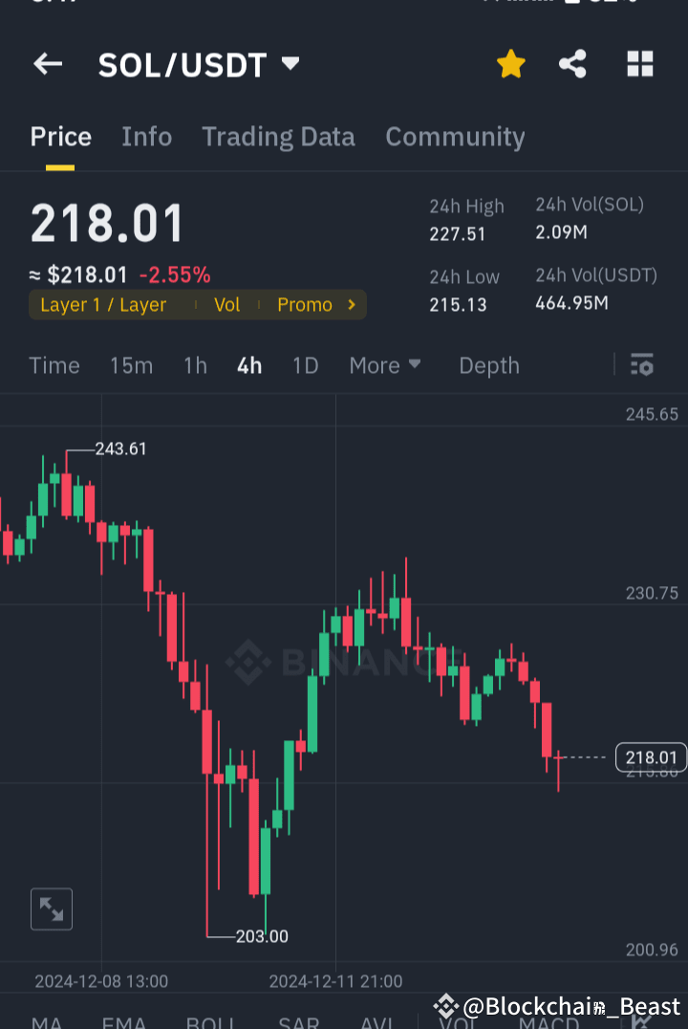Screen dimensions: 688x1029
Task: Open the Community tab
Action: [456, 136]
